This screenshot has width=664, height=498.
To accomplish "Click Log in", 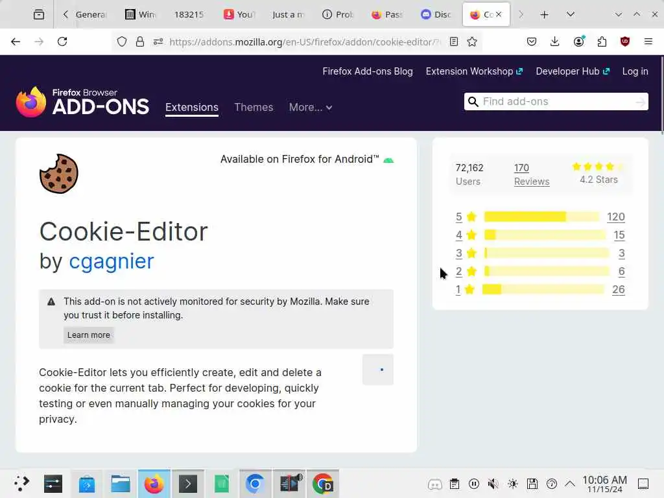I will click(x=635, y=71).
